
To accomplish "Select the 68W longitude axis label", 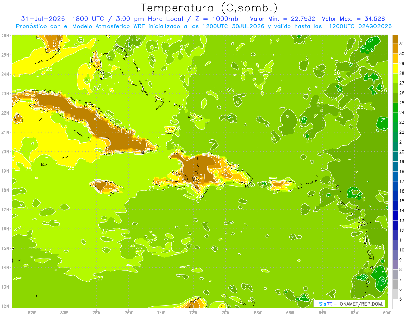I will pos(258,313).
